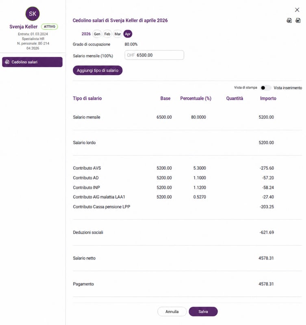Close the payslip panel with X

(x=297, y=10)
